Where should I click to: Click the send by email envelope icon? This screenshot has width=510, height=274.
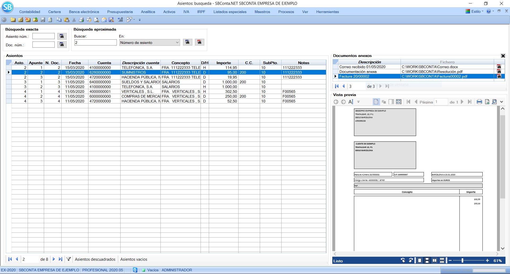(x=104, y=20)
